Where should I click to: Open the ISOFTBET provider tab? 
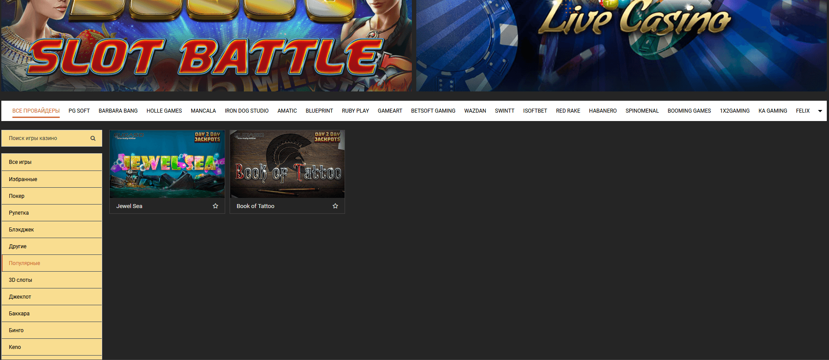click(x=535, y=111)
